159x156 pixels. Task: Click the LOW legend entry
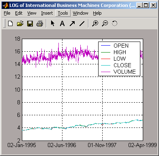[120, 59]
